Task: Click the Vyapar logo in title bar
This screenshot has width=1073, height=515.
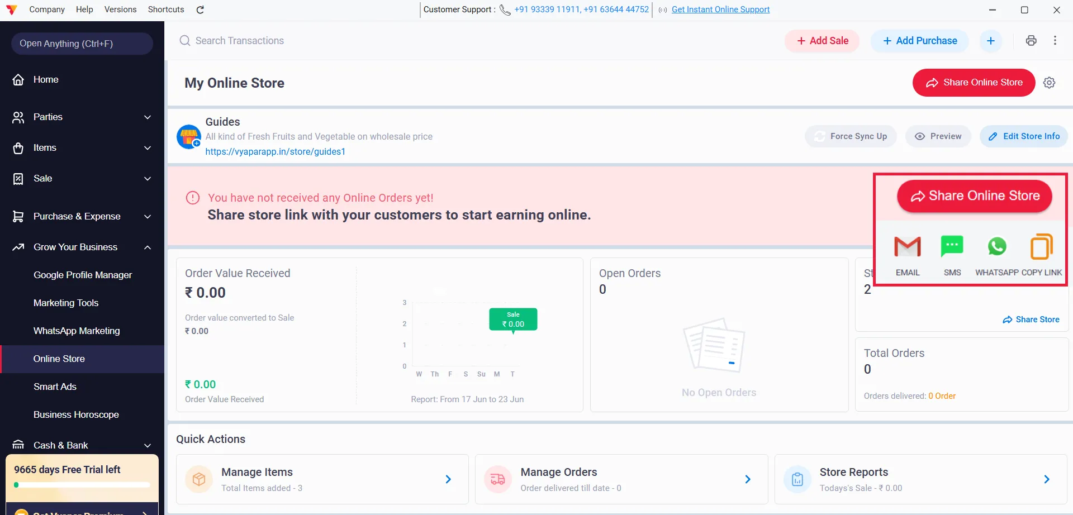Action: 11,9
